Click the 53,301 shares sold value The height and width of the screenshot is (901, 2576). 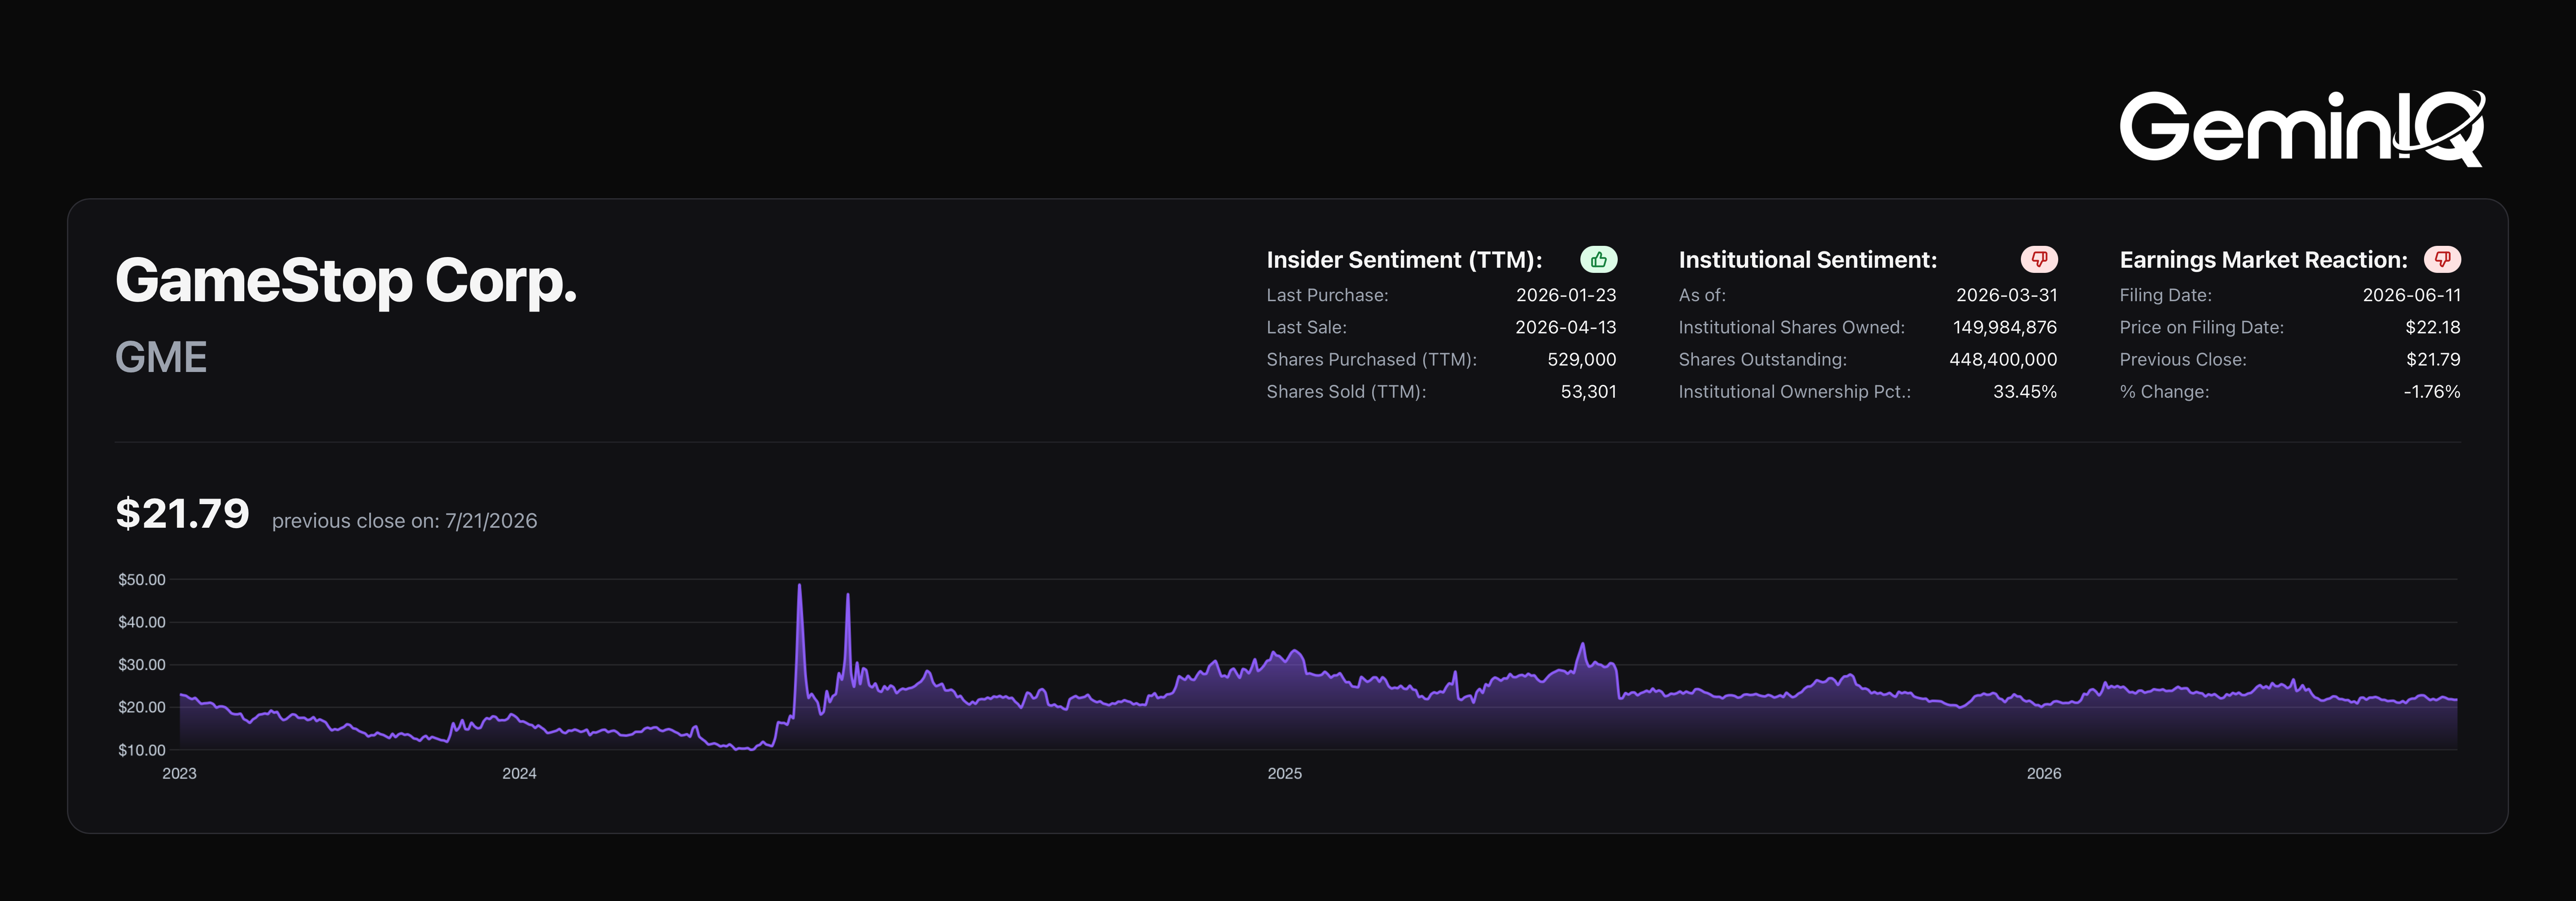click(x=1588, y=392)
